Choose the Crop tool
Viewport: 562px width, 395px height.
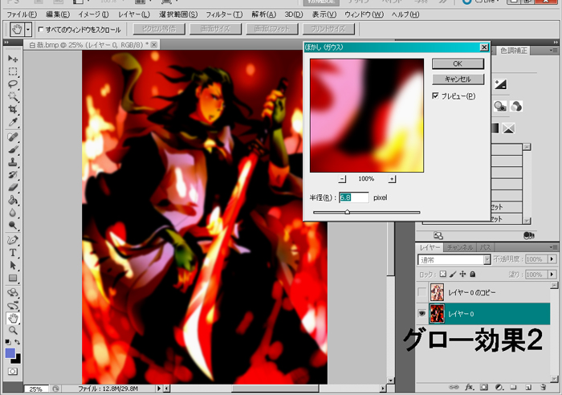point(13,108)
